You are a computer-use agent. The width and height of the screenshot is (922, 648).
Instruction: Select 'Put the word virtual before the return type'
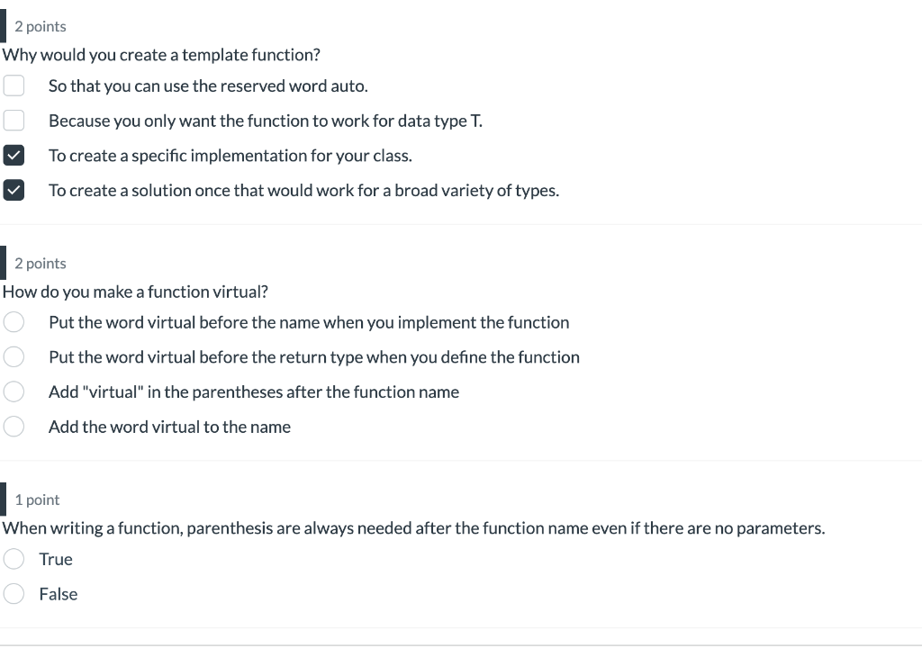[x=14, y=356]
